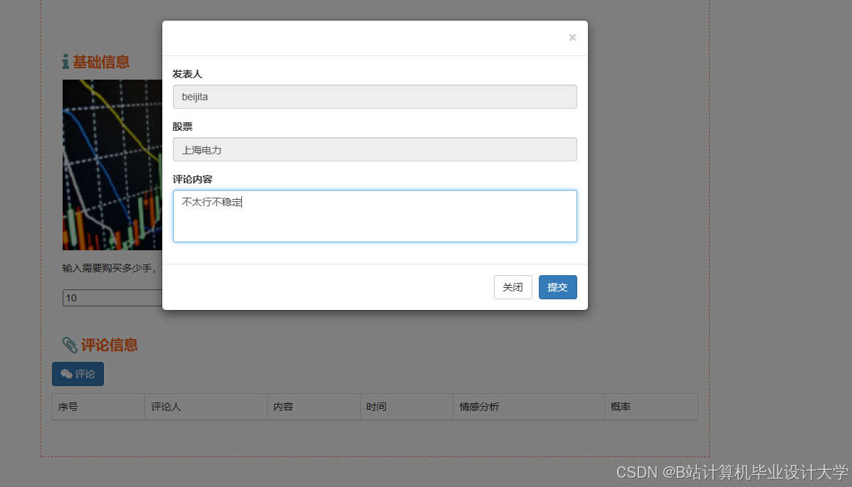
Task: Click the quantity field containing 10
Action: click(x=107, y=298)
